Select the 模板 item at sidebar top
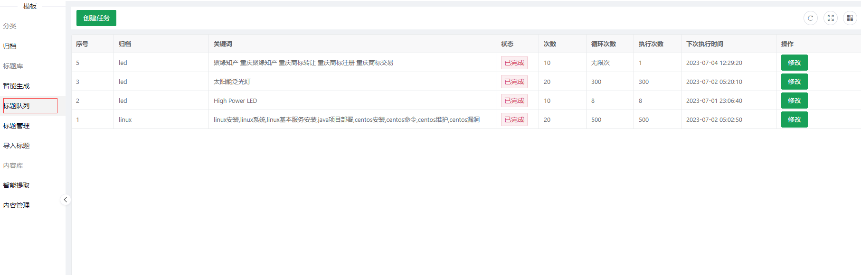Screen dimensions: 861x275 tap(30, 6)
